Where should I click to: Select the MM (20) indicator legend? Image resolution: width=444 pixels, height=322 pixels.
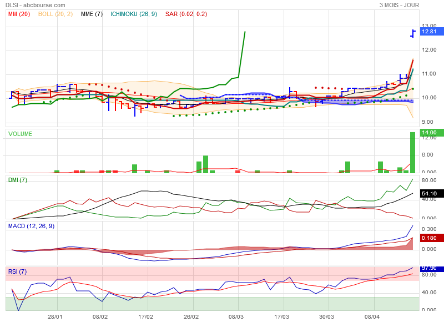pyautogui.click(x=19, y=14)
